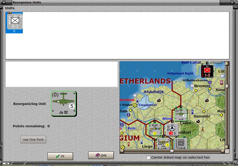Click the white anchor port left of Bremen

(192, 86)
